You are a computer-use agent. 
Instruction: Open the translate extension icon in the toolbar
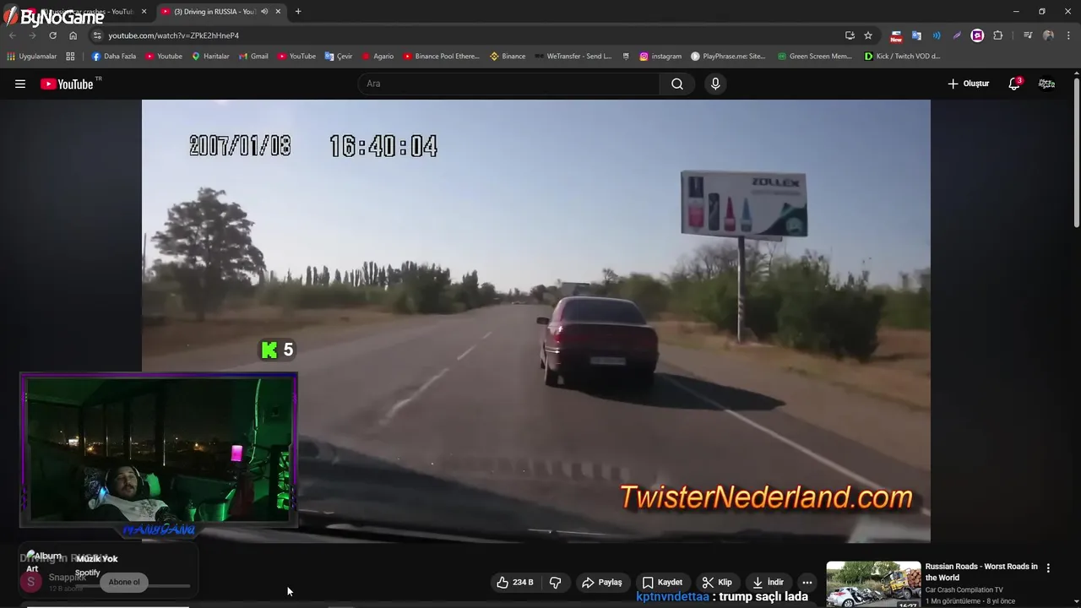(916, 35)
